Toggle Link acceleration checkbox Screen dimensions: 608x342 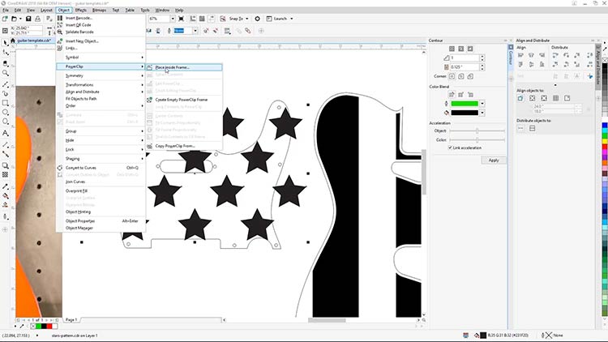tap(450, 147)
